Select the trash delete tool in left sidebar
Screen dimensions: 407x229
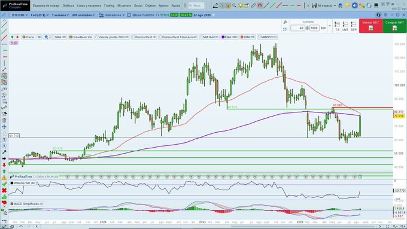point(4,120)
